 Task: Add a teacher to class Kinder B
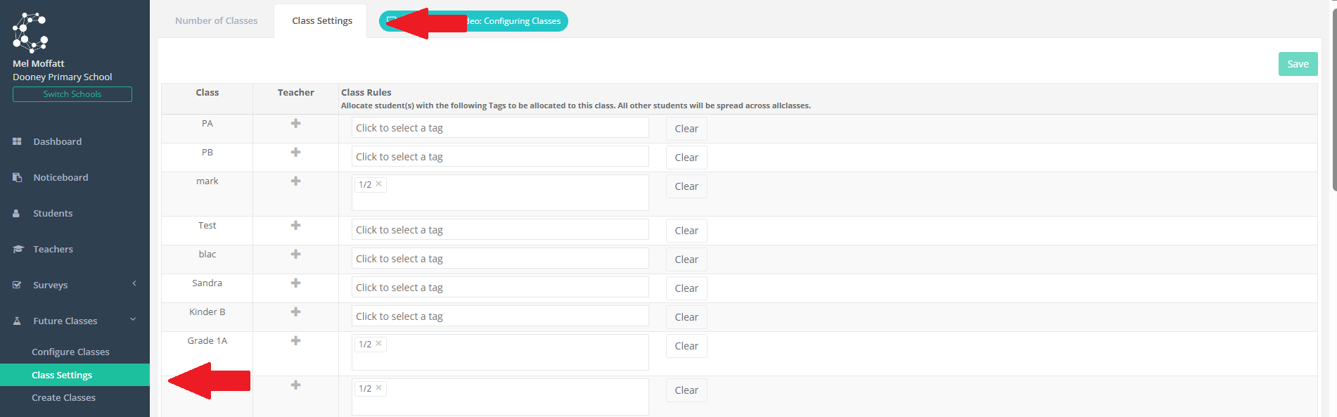[x=296, y=312]
